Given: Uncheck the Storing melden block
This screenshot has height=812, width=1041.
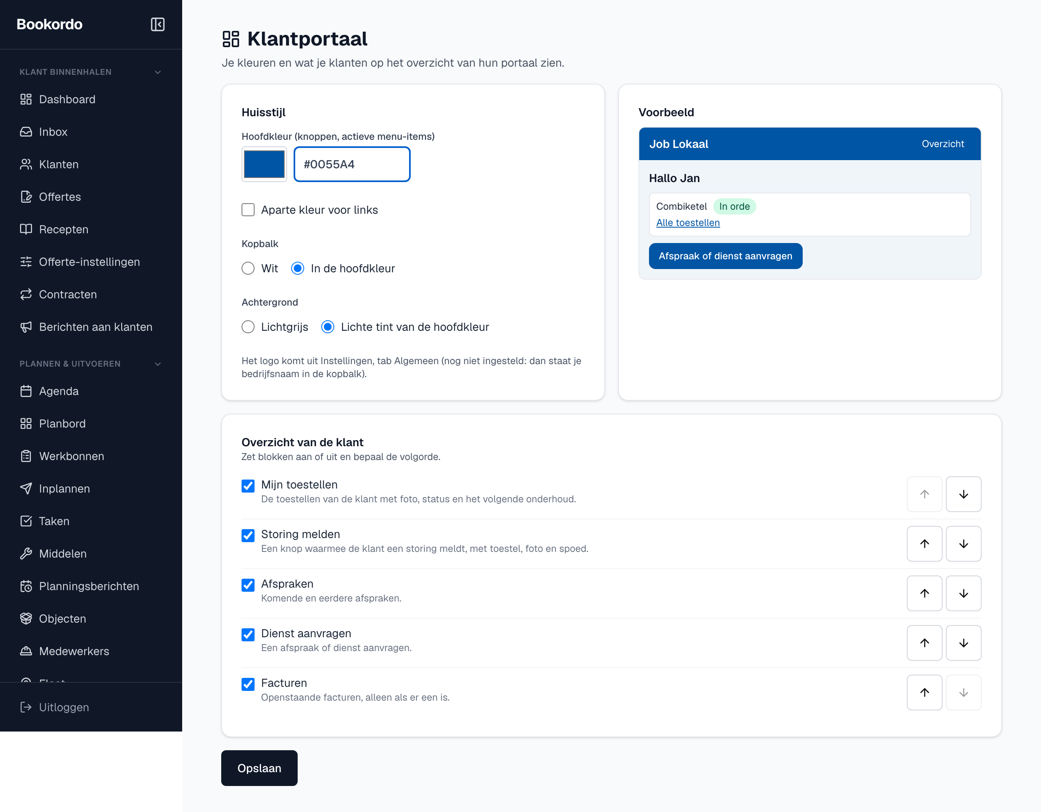Looking at the screenshot, I should [x=248, y=535].
